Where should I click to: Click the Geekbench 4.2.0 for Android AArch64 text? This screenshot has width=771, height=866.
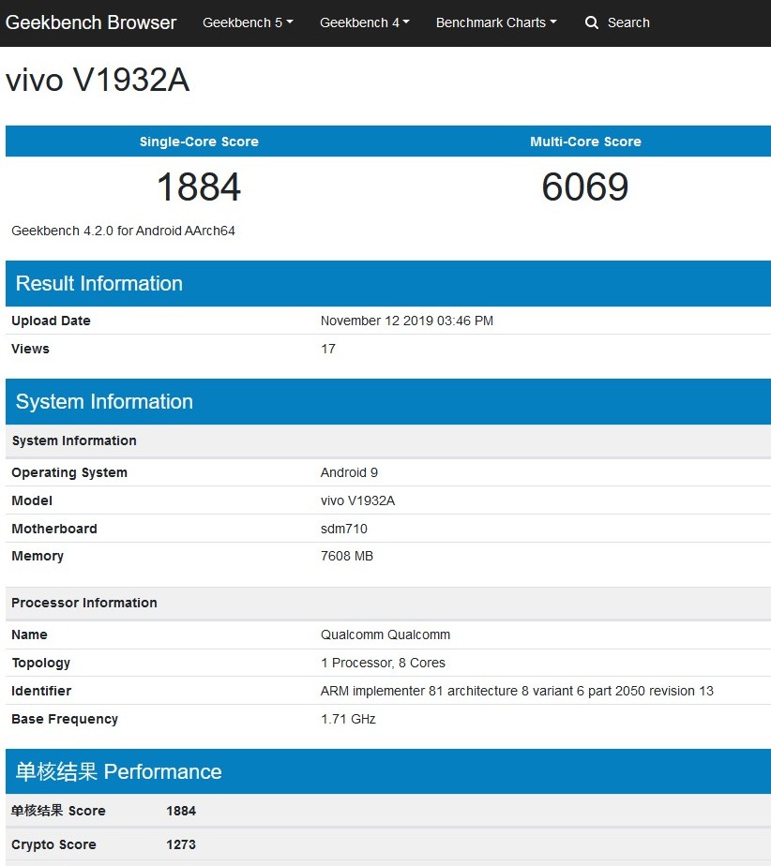[123, 231]
